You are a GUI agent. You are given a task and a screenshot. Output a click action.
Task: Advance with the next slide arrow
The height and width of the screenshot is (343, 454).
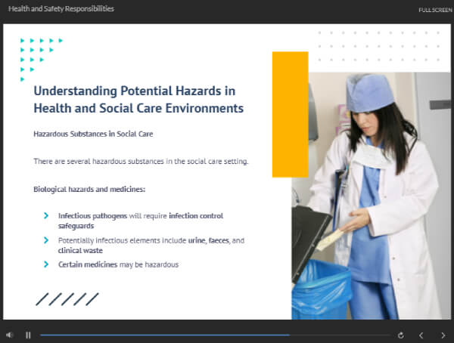(x=443, y=335)
